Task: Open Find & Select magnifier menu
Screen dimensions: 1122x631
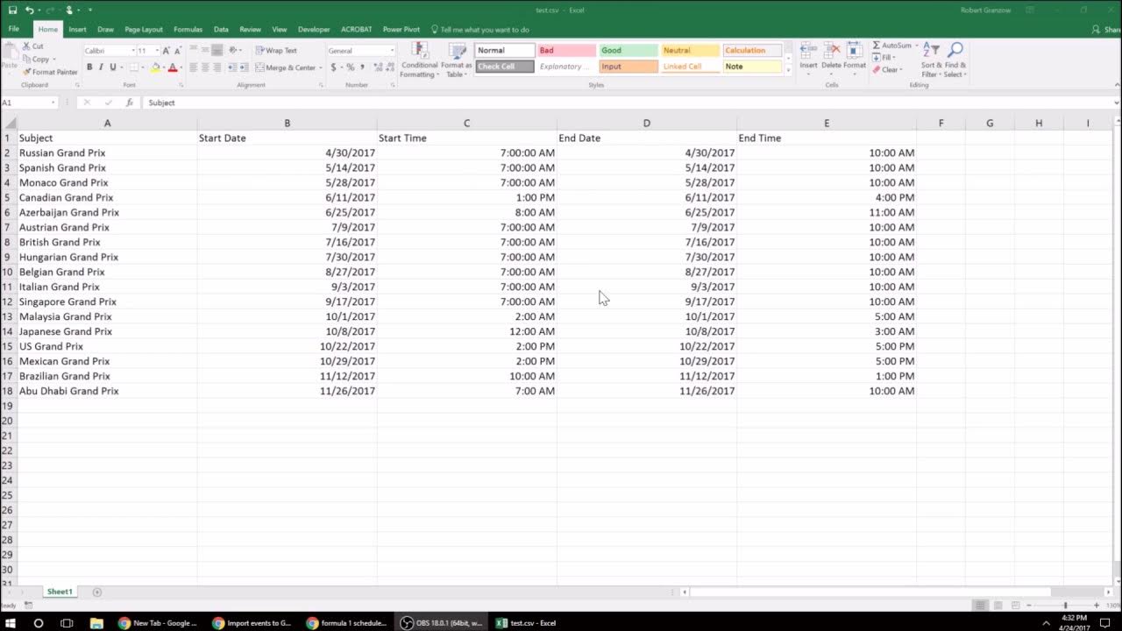Action: [x=955, y=60]
